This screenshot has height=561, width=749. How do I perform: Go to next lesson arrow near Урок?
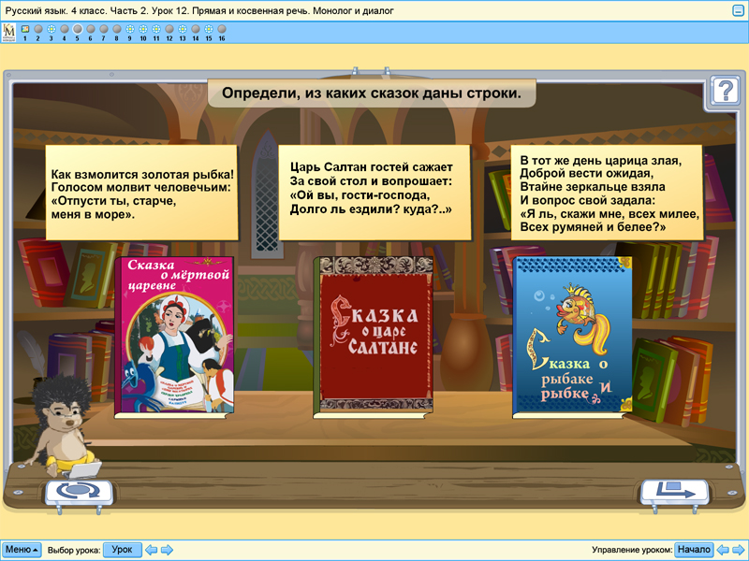click(167, 550)
